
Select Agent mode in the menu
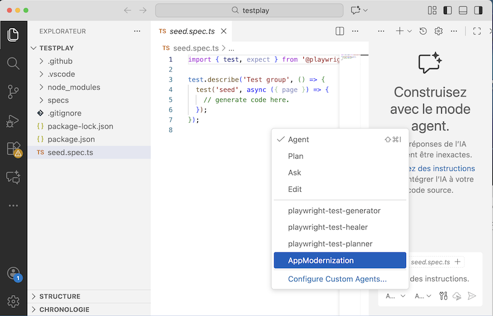340,139
